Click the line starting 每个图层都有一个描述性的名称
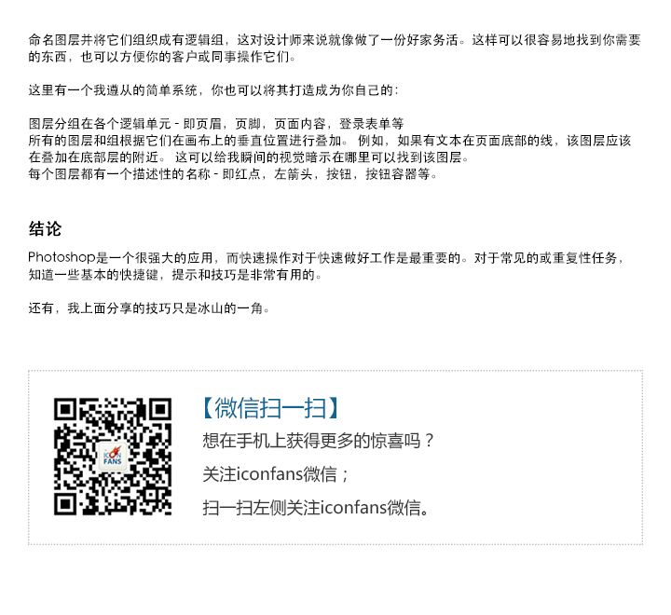671x615 pixels. [232, 174]
